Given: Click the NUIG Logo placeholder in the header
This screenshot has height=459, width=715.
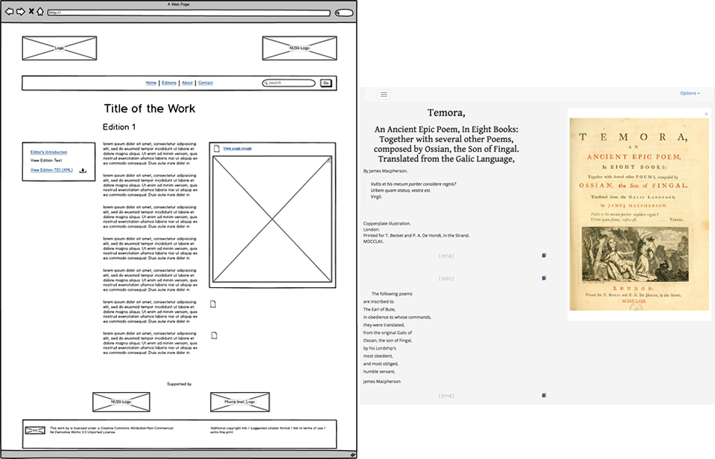Looking at the screenshot, I should tap(299, 48).
